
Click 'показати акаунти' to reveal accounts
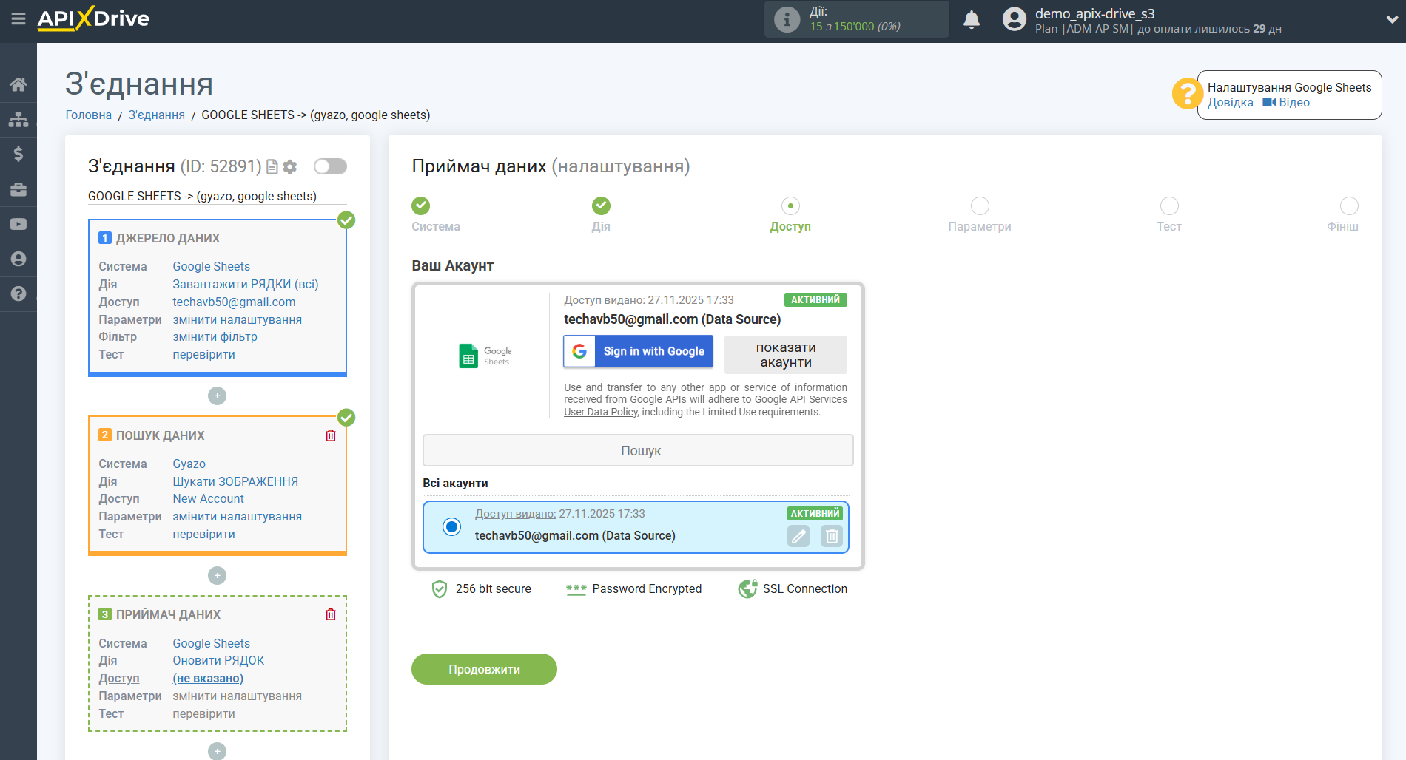click(785, 355)
